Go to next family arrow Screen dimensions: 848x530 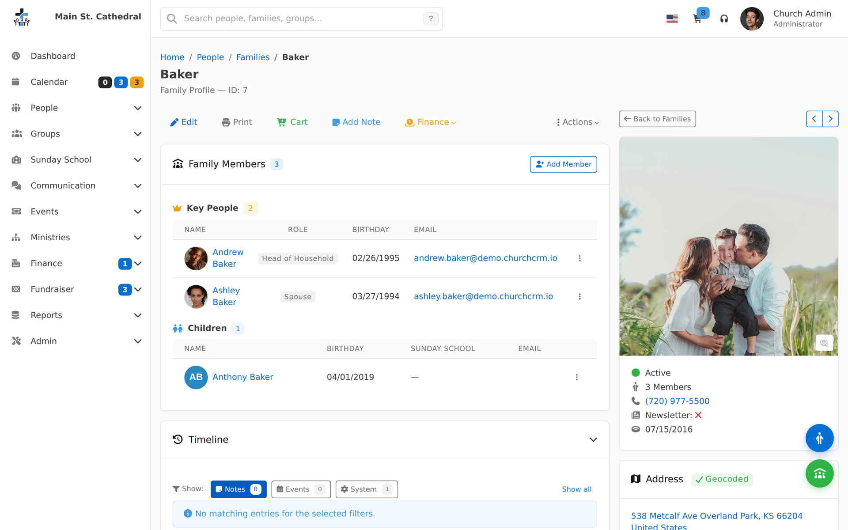(x=830, y=119)
